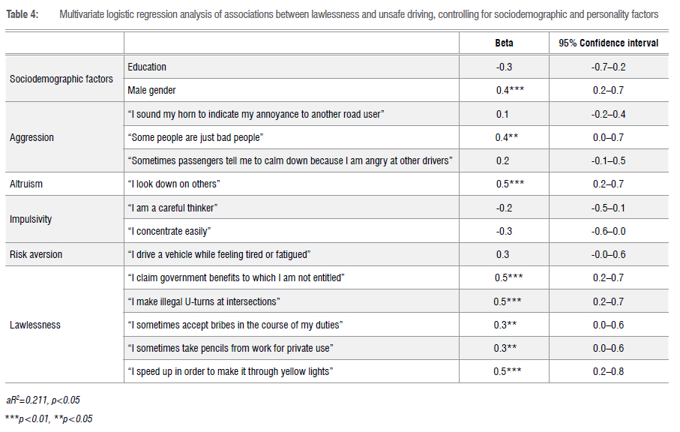Viewport: 680px width, 432px height.
Task: Select the Risk aversion category cell
Action: 36,254
